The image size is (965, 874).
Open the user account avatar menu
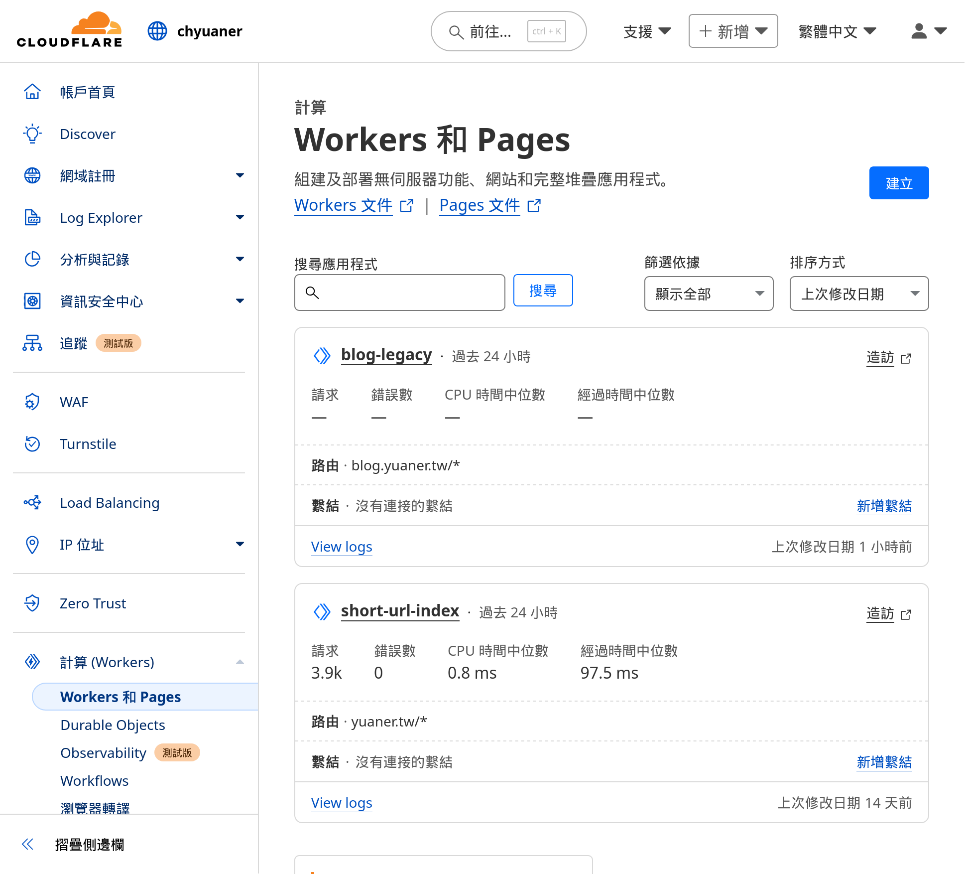(x=929, y=31)
